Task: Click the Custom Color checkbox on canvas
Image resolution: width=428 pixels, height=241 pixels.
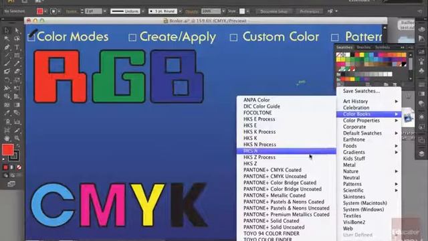Action: 233,37
